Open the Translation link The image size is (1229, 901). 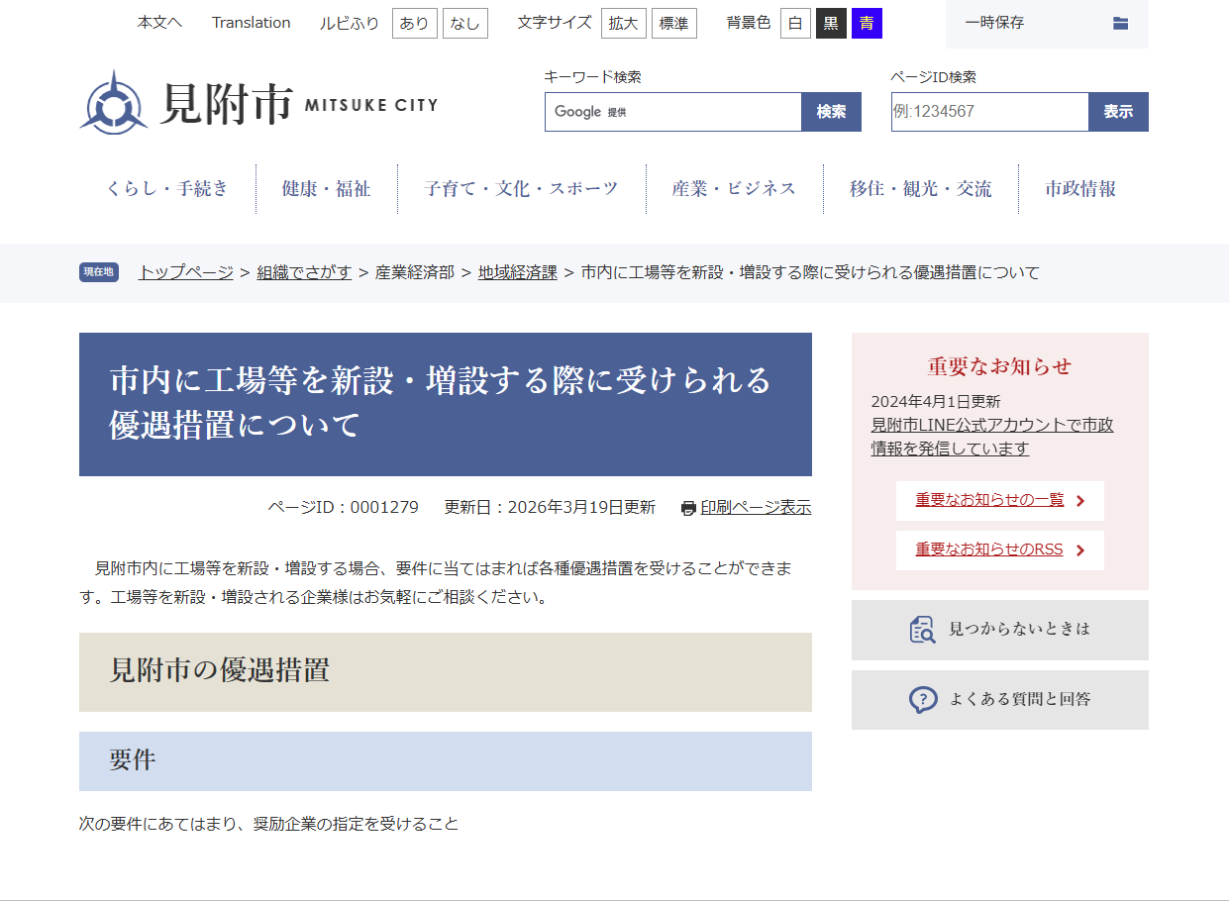click(x=252, y=23)
